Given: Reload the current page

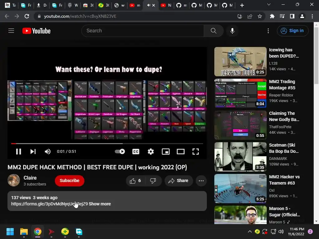Looking at the screenshot, I should [x=27, y=16].
